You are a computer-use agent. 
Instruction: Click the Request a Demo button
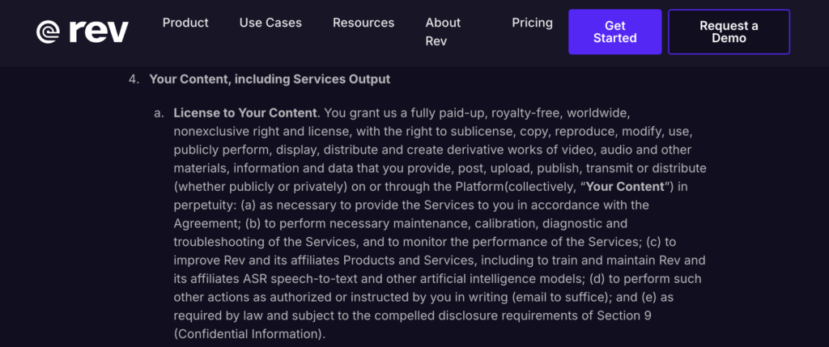coord(729,32)
